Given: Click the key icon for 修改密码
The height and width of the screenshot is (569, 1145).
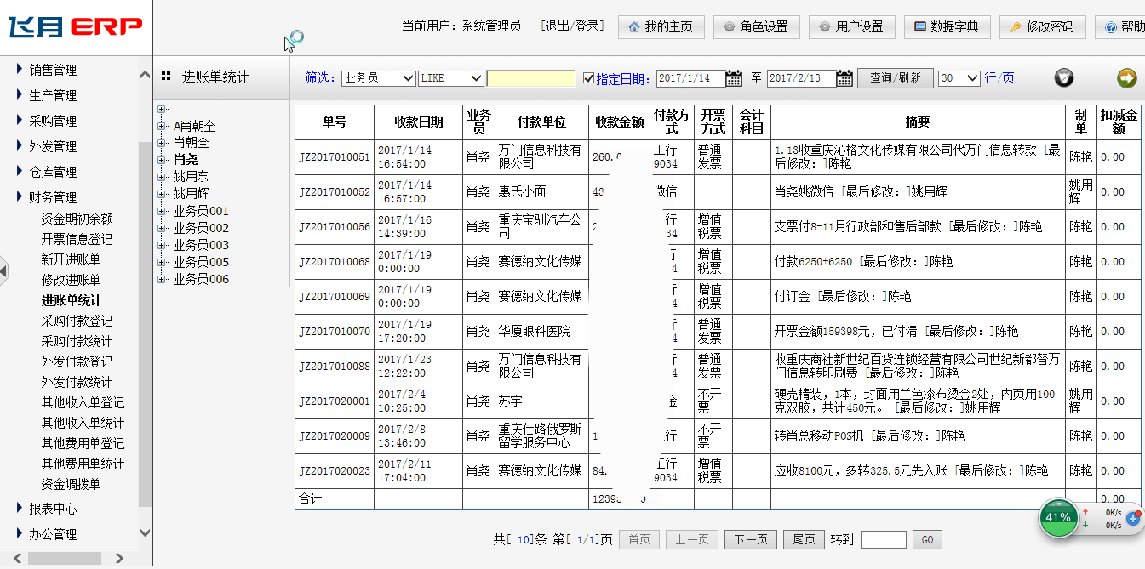Looking at the screenshot, I should [x=1015, y=27].
